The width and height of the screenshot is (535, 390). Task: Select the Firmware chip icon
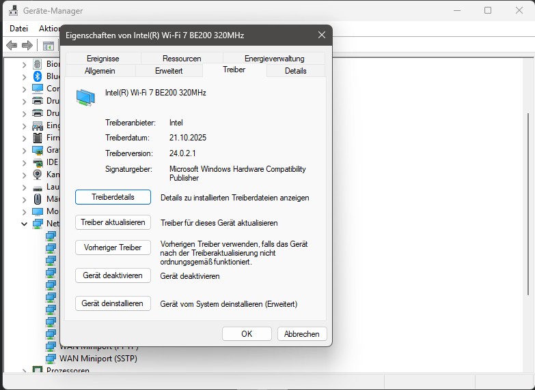point(38,138)
